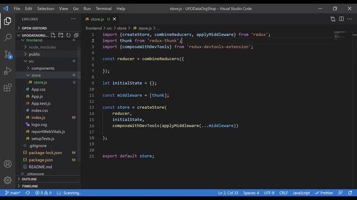Open notifications bell in status bar
The image size is (357, 200).
[350, 193]
